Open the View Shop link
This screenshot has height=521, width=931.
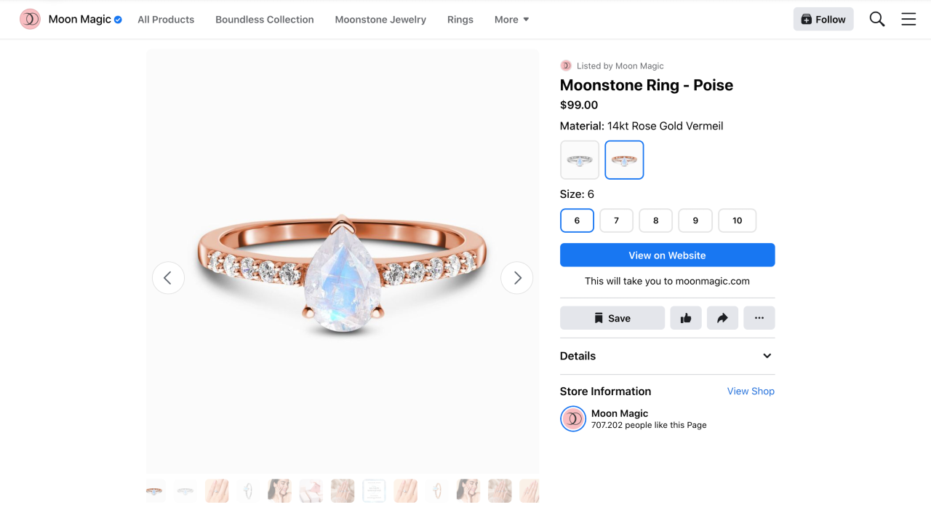coord(751,391)
